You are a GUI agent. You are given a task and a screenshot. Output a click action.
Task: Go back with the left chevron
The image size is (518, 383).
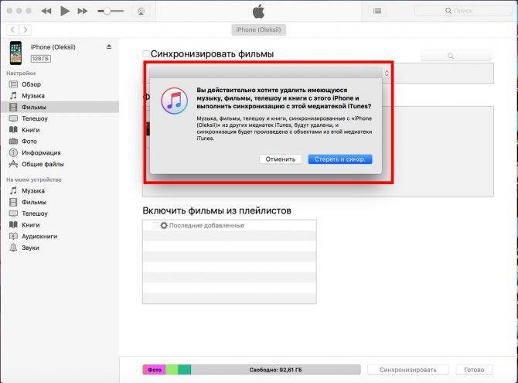[x=12, y=29]
